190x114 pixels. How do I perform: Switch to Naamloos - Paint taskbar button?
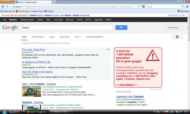tap(61, 112)
